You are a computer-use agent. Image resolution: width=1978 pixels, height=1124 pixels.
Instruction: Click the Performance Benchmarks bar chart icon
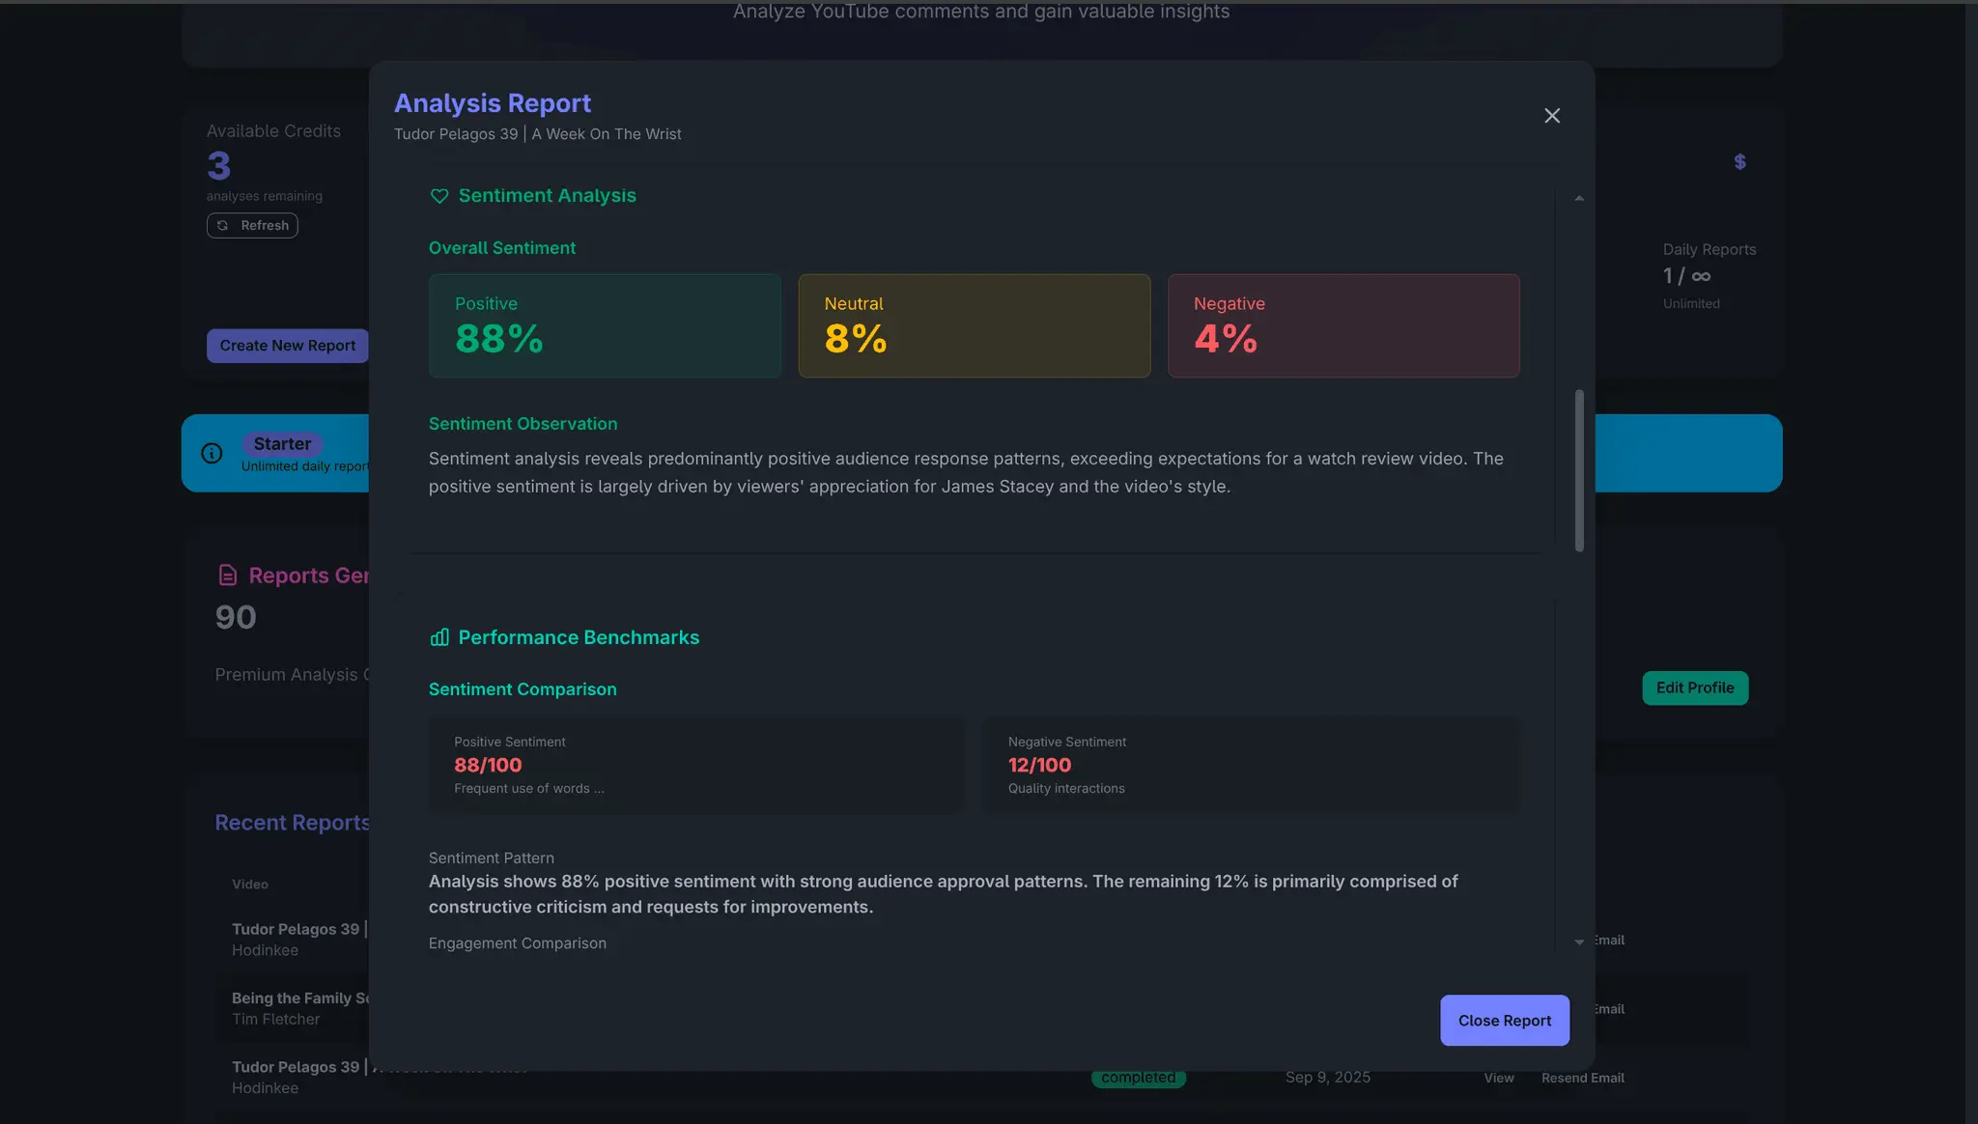pyautogui.click(x=439, y=637)
